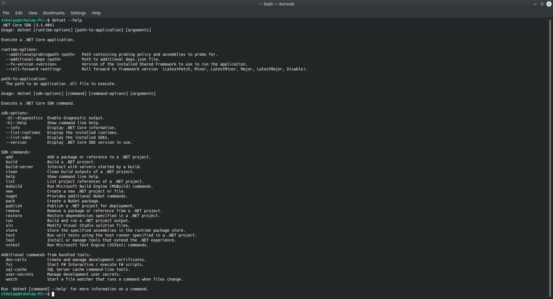
Task: Click the 'fsi' command
Action: click(9, 265)
